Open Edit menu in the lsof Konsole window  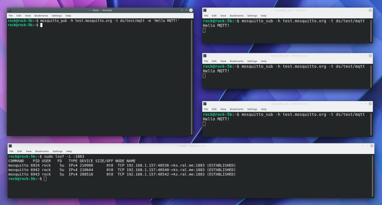click(20, 151)
